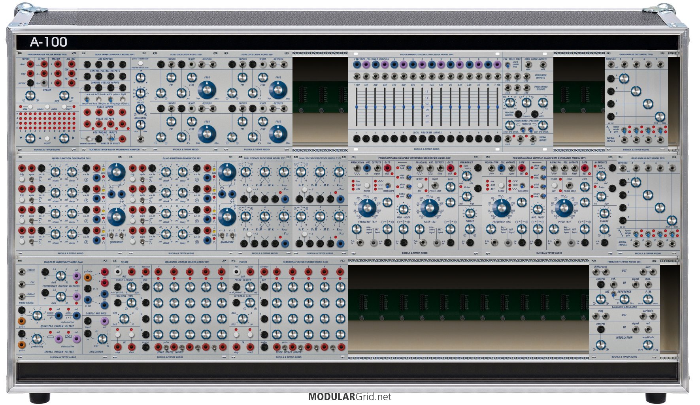Viewport: 700px width, 405px height.
Task: Click the 'even' signal input jack on Spectral Processor
Action: point(508,139)
